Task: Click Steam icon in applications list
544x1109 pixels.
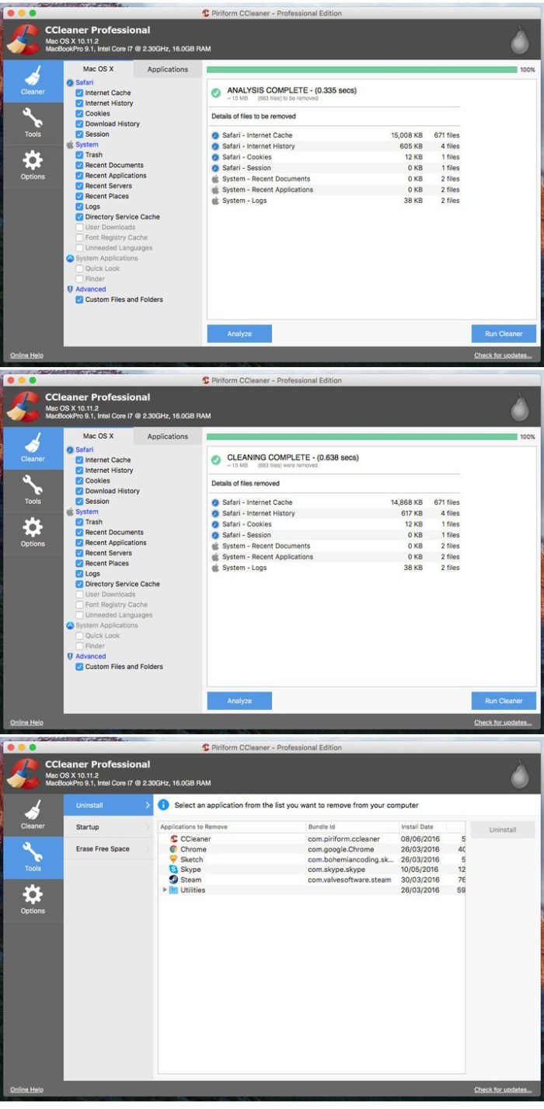Action: pyautogui.click(x=174, y=880)
